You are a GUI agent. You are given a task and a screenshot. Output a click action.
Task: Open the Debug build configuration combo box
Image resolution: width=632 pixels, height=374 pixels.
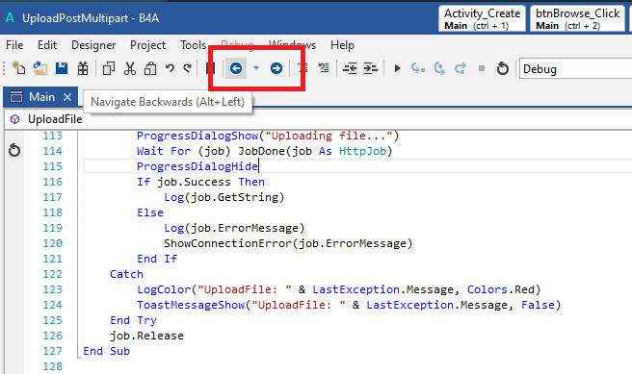(575, 69)
